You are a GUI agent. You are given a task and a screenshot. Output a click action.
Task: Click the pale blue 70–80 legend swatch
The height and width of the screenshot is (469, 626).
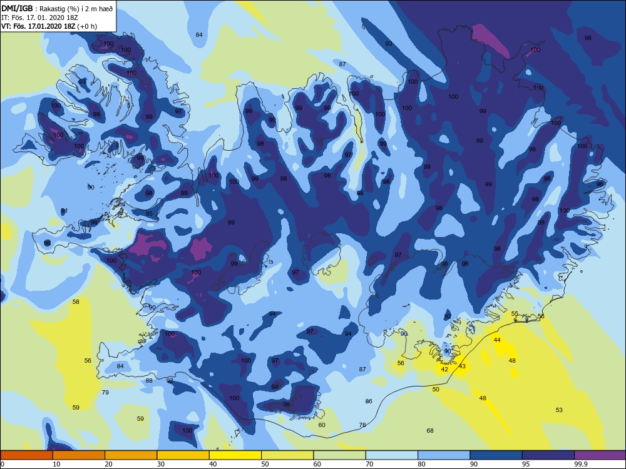point(392,455)
